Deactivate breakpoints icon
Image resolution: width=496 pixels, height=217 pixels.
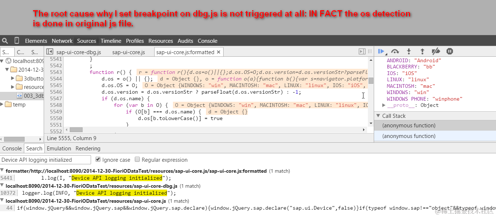coord(436,52)
